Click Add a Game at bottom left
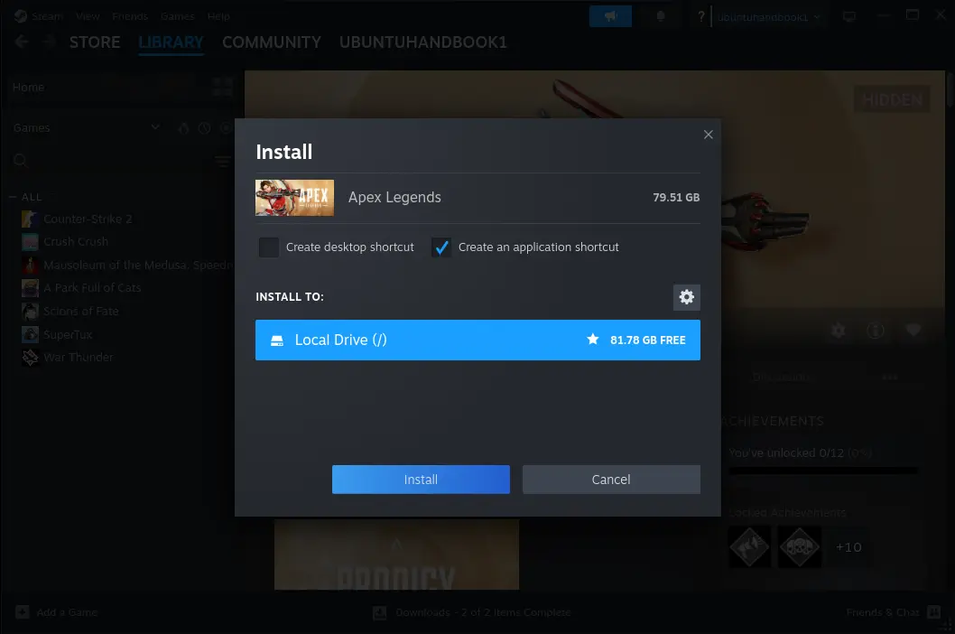Viewport: 955px width, 634px height. (56, 612)
